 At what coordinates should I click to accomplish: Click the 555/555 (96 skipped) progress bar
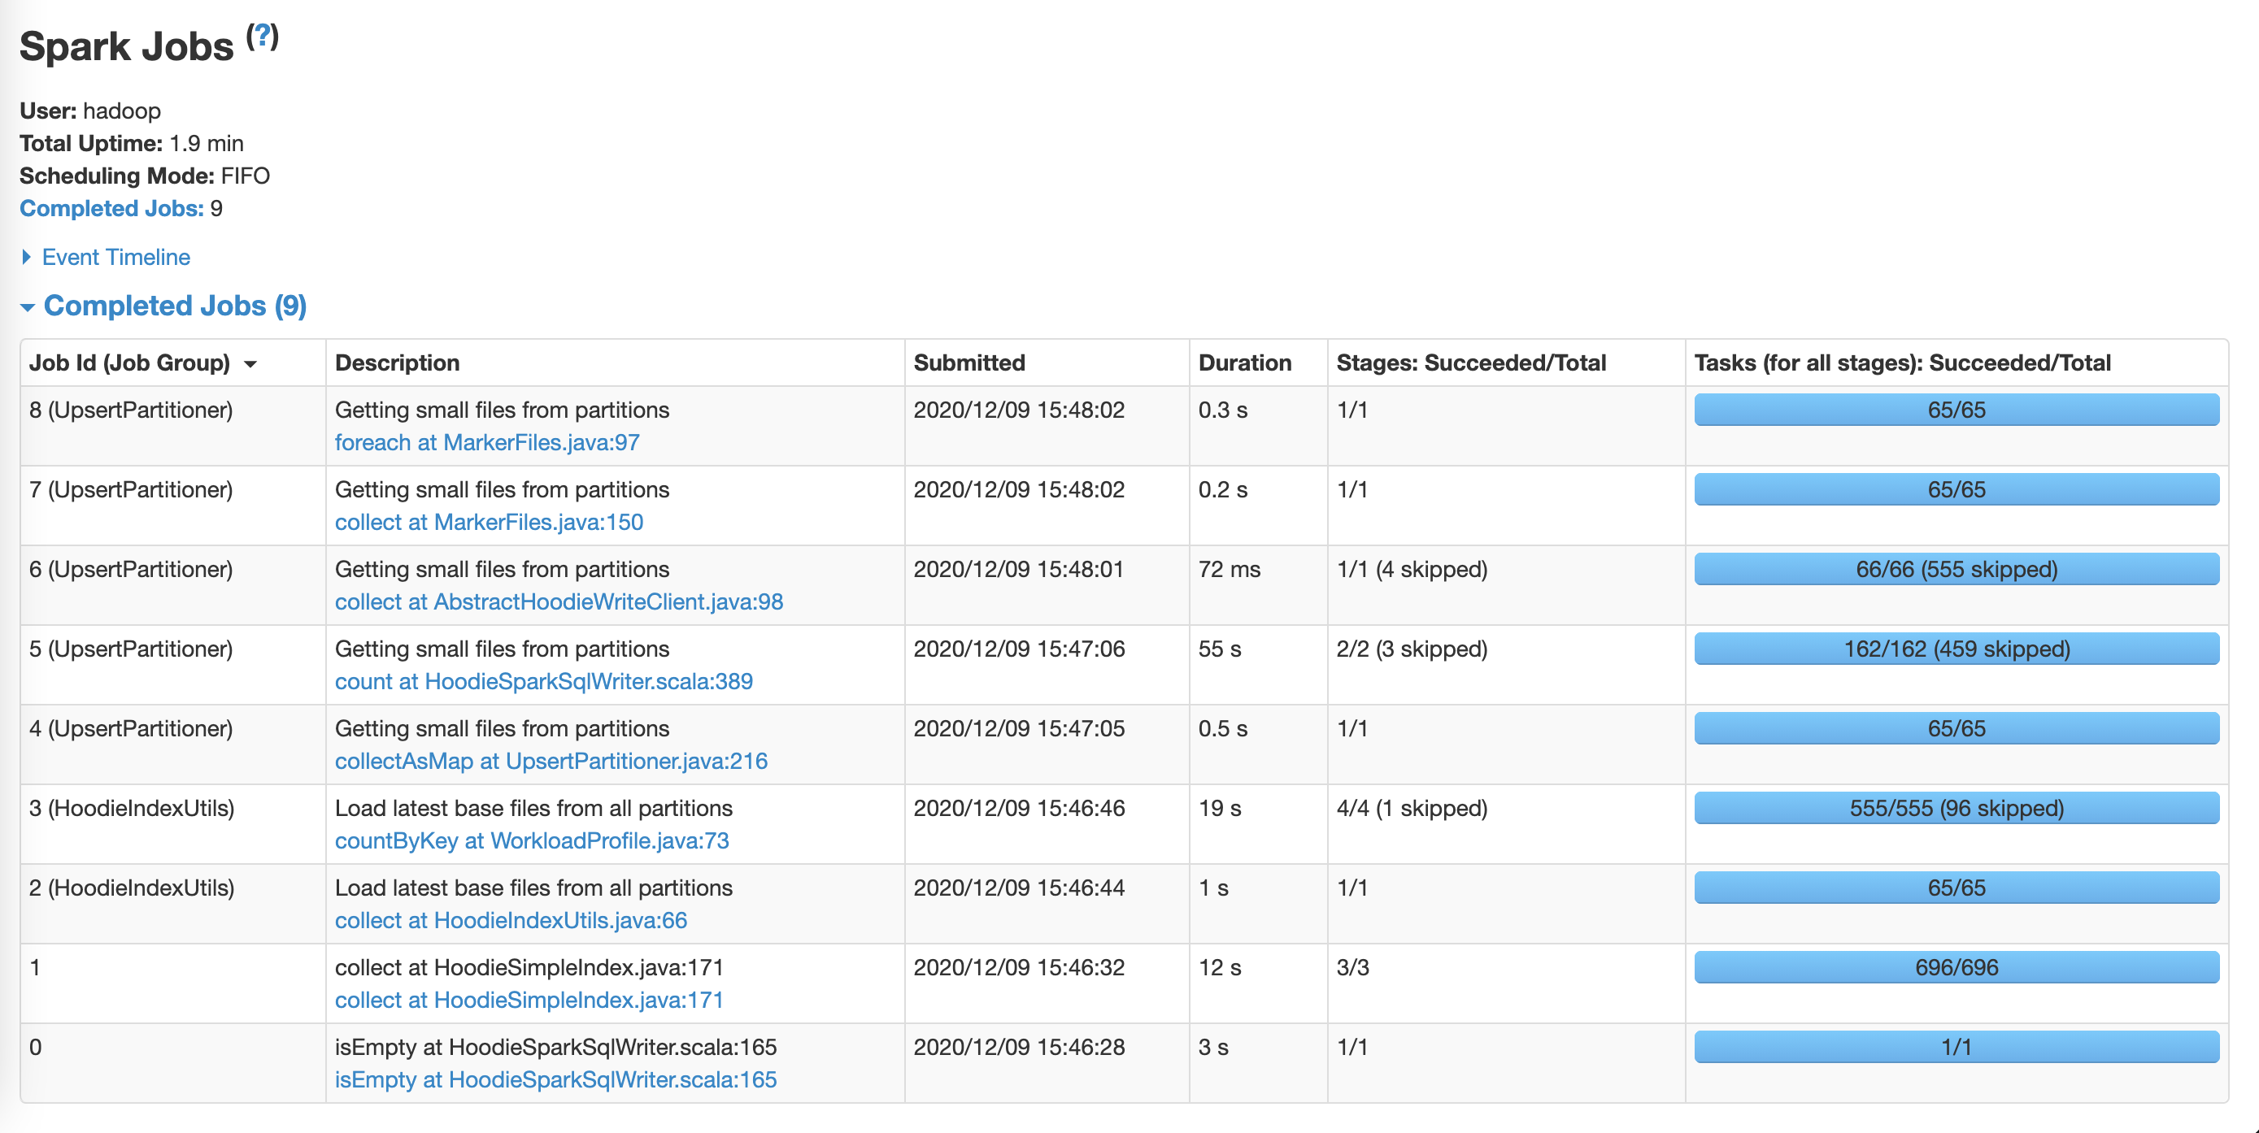(1956, 808)
